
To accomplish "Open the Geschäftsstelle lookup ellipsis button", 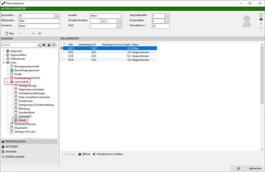I will click(167, 16).
